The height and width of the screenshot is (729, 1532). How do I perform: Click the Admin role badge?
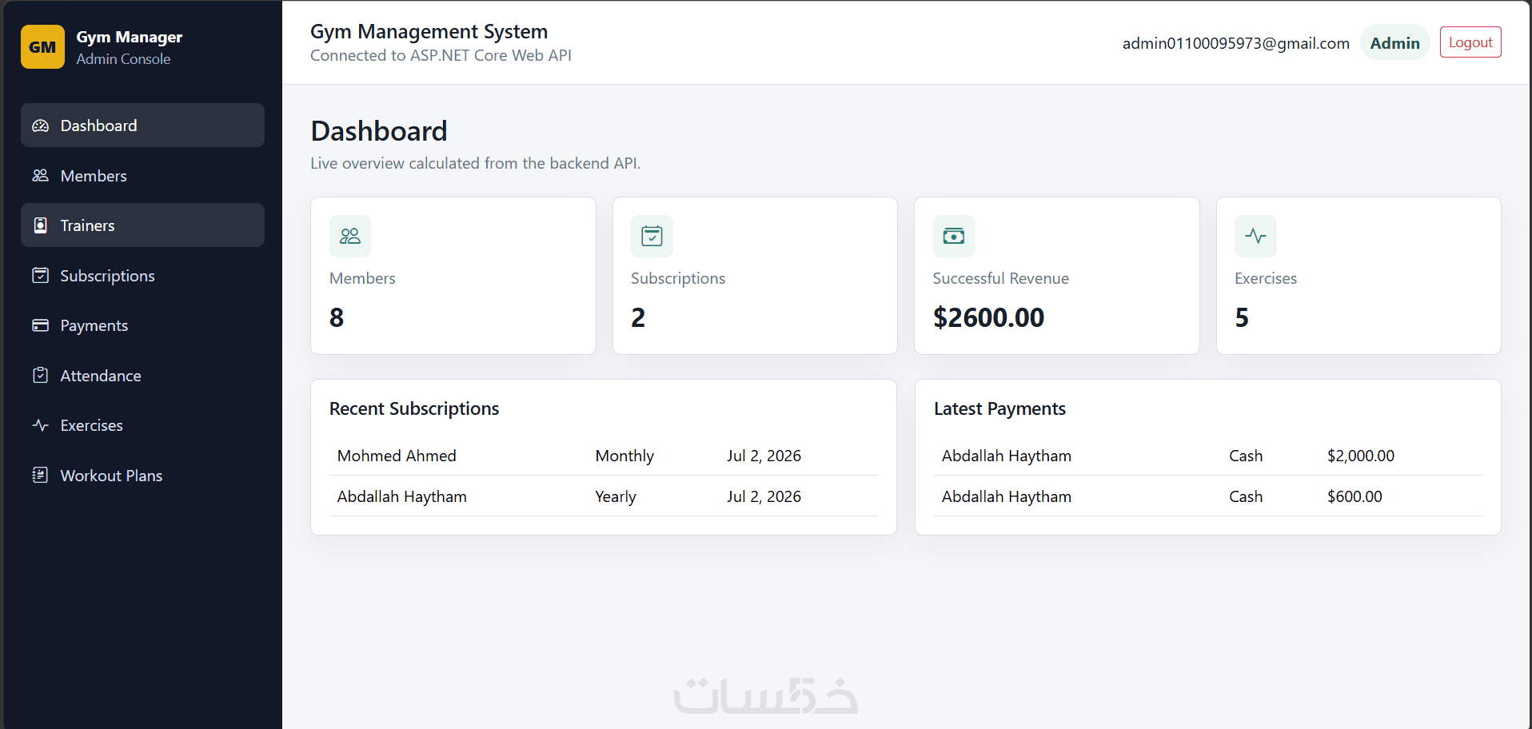tap(1394, 43)
